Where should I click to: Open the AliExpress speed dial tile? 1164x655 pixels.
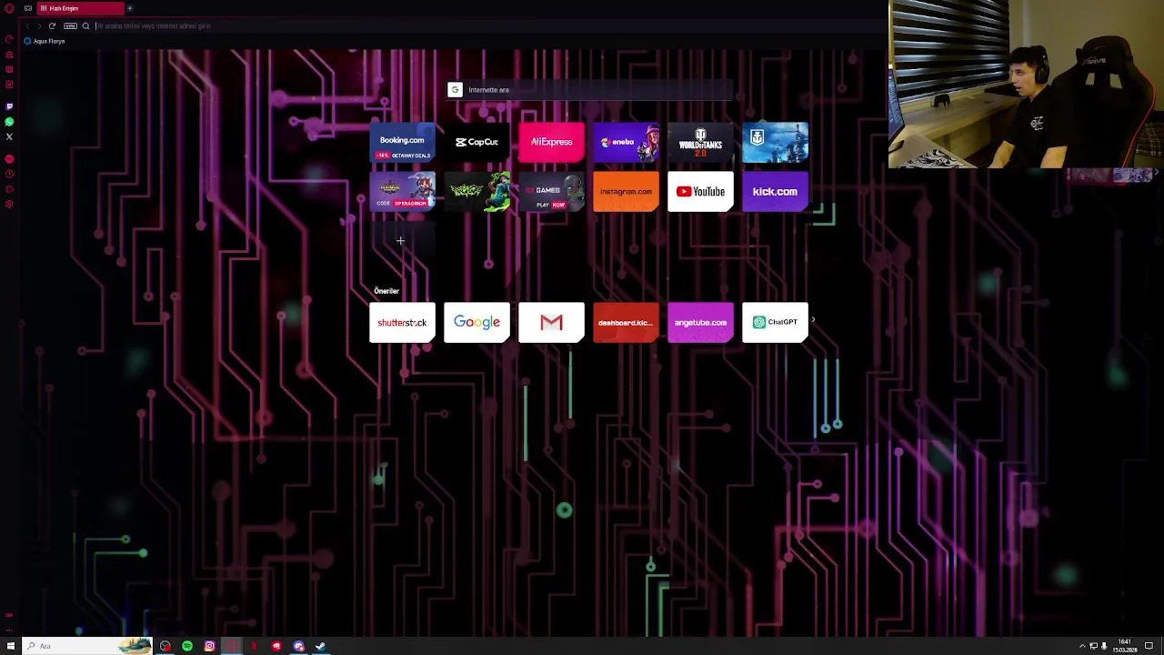tap(551, 142)
